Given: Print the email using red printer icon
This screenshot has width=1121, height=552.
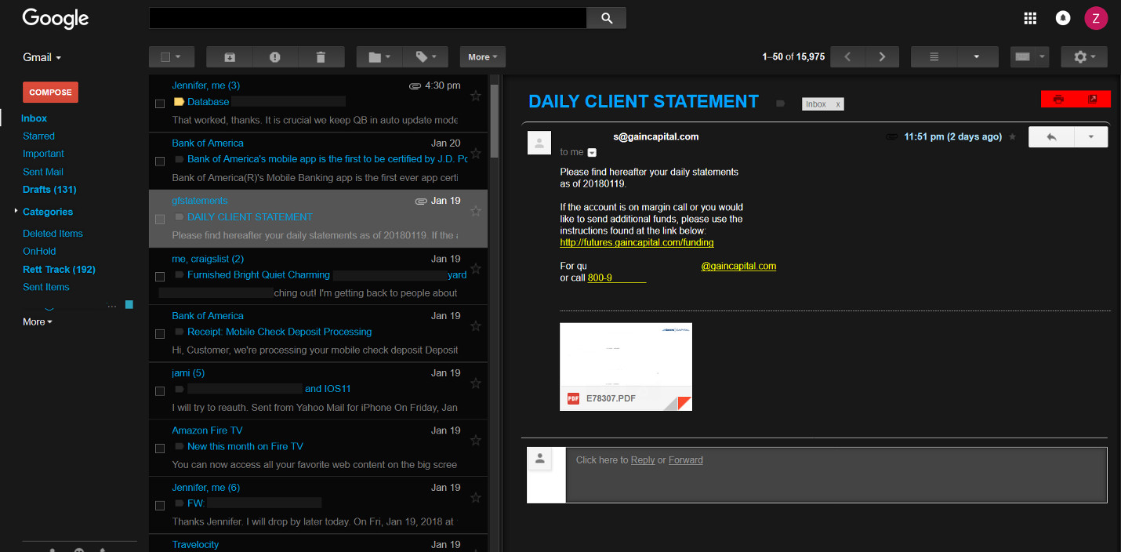Looking at the screenshot, I should pyautogui.click(x=1058, y=99).
